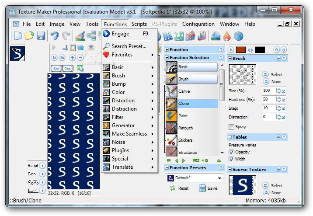Click the Function panel help question icon
Viewport: 313px width, 216px height.
click(221, 49)
